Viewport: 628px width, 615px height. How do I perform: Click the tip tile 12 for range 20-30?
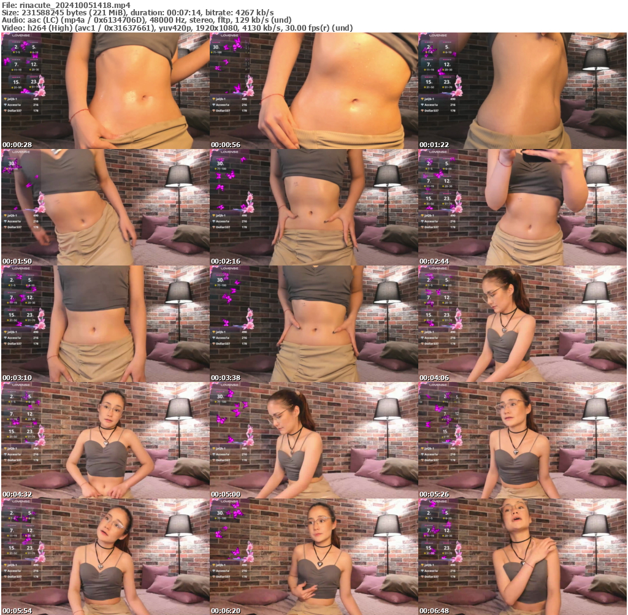[x=34, y=65]
